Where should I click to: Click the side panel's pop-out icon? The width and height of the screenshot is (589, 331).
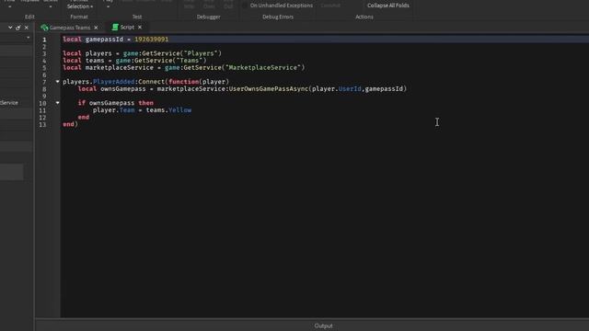click(x=18, y=28)
